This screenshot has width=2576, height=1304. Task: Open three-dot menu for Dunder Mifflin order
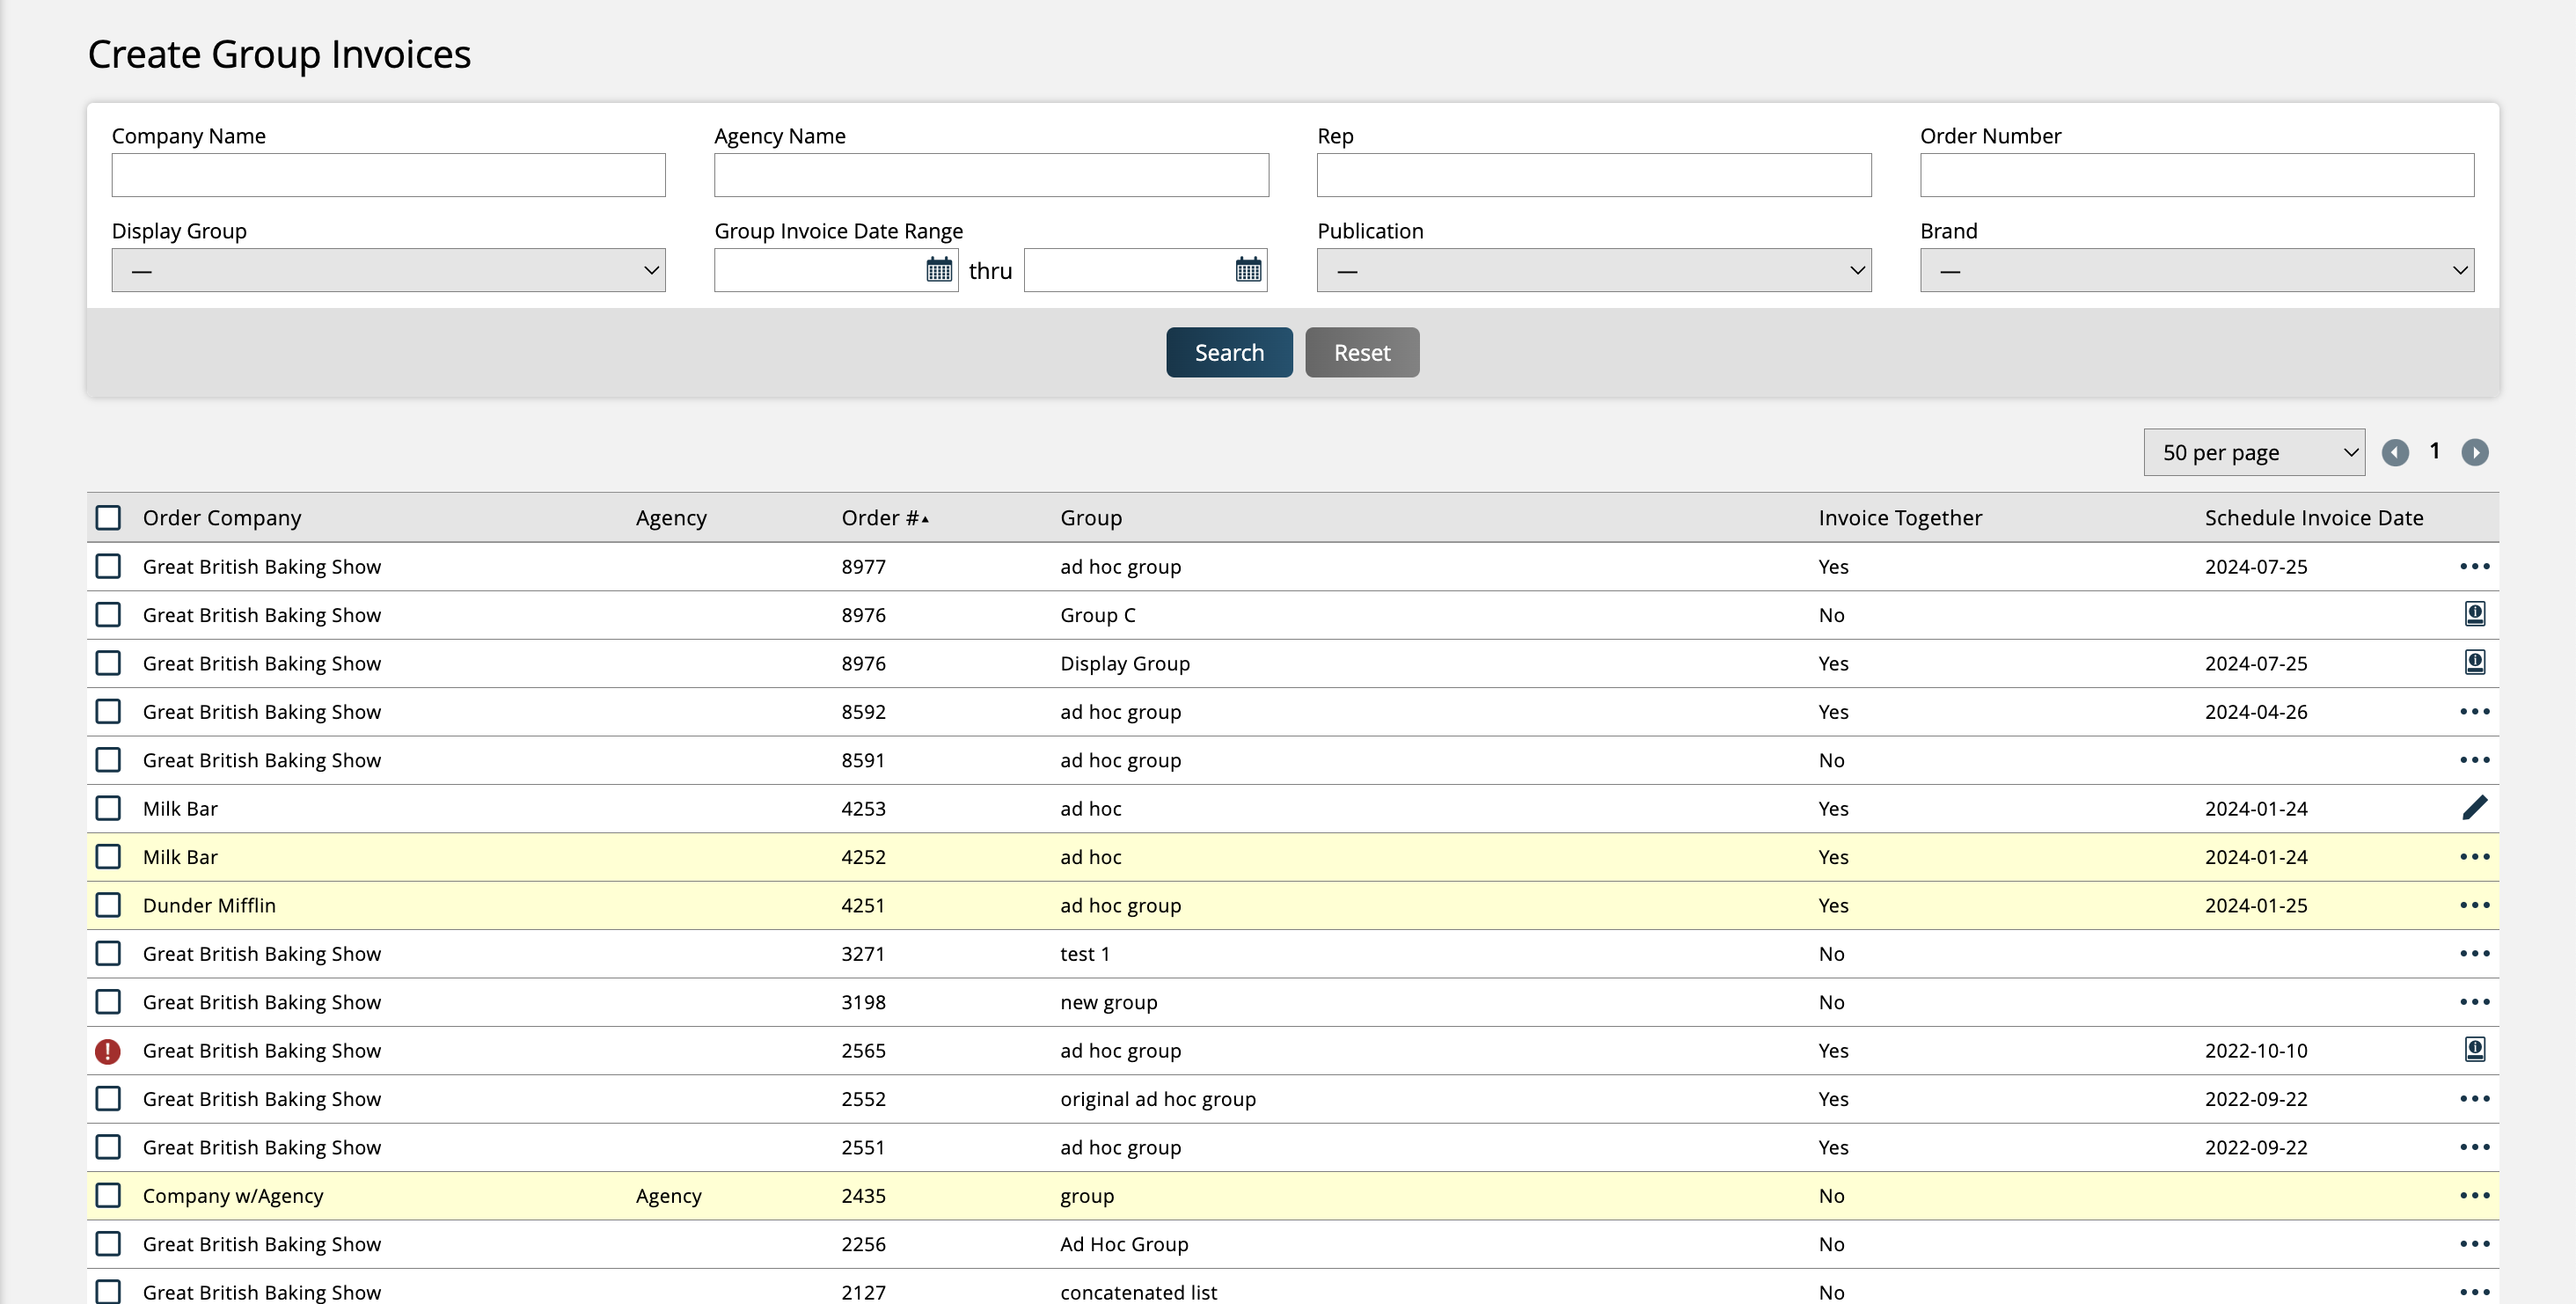2474,905
